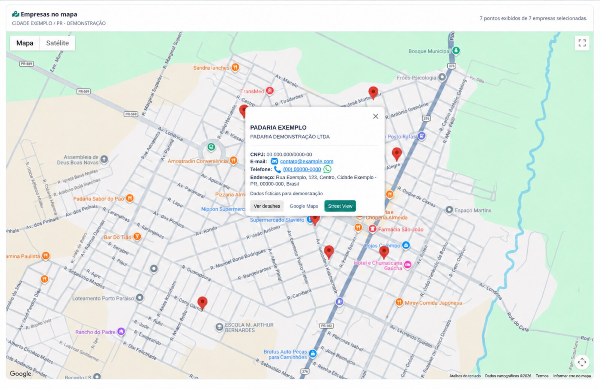Click the PADARIA EXEMPLO title

pyautogui.click(x=278, y=128)
